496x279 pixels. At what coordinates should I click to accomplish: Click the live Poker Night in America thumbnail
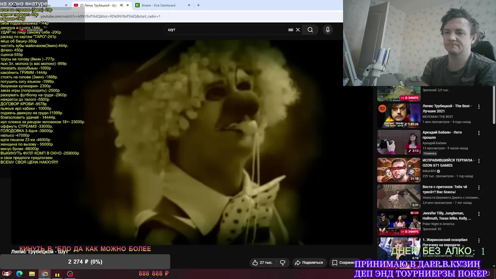coord(399,223)
